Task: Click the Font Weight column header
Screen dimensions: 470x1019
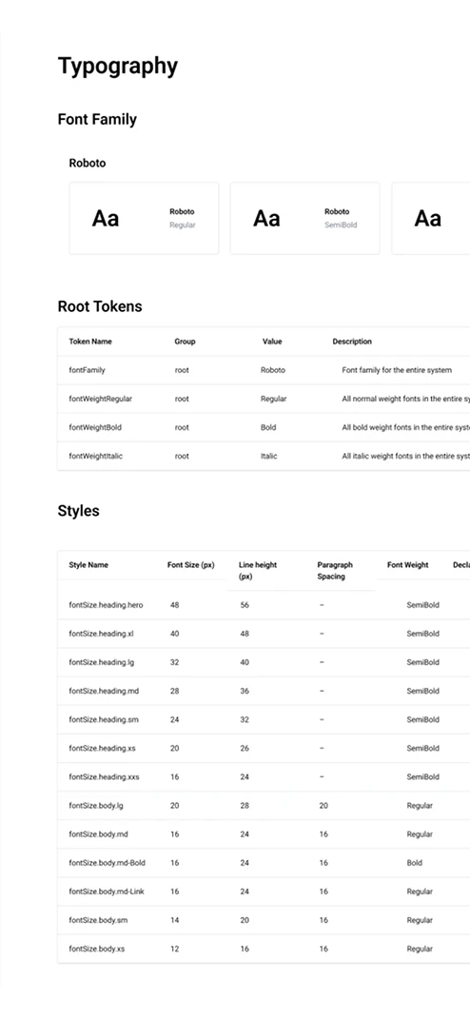Action: click(x=407, y=565)
